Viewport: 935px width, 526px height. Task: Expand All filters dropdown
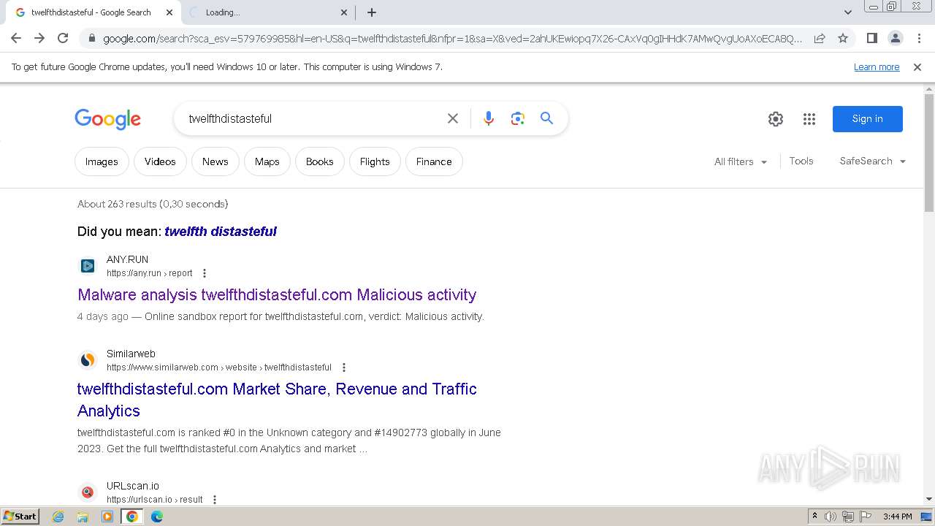pyautogui.click(x=741, y=161)
